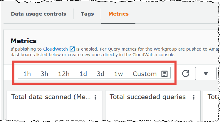Open Total succeeded queries widget options menu

194,97
